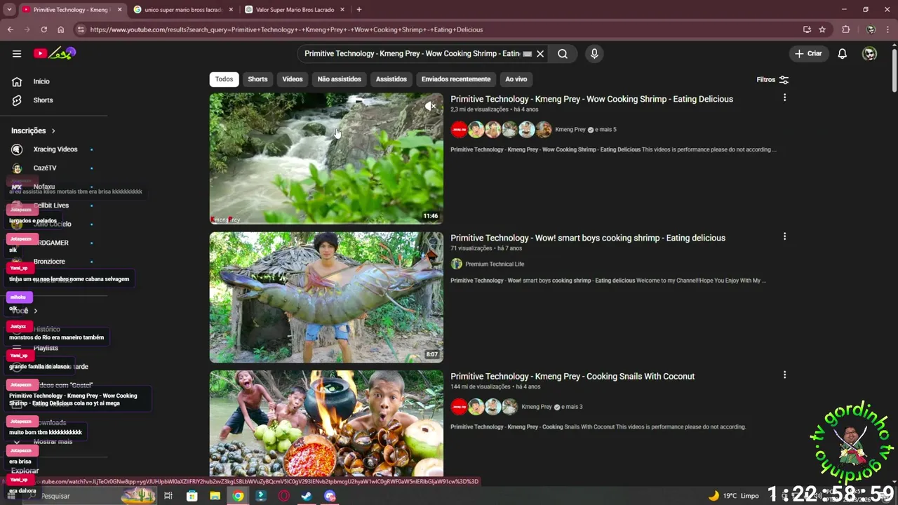Open the Wow Cooking Shrimp video title

[x=591, y=99]
